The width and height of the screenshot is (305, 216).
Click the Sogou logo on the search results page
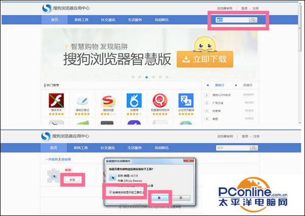coord(46,136)
